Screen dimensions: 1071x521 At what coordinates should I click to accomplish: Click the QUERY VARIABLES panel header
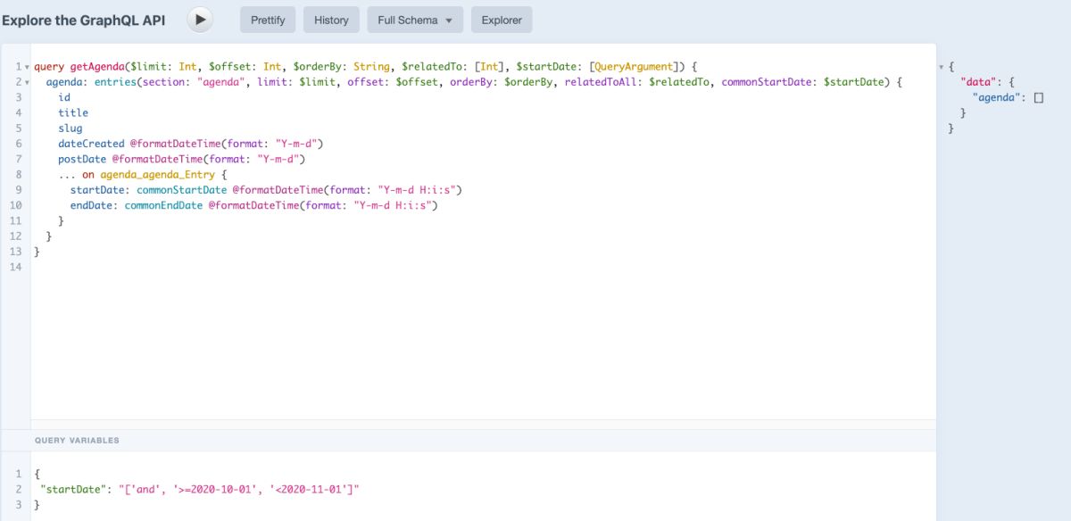[469, 440]
